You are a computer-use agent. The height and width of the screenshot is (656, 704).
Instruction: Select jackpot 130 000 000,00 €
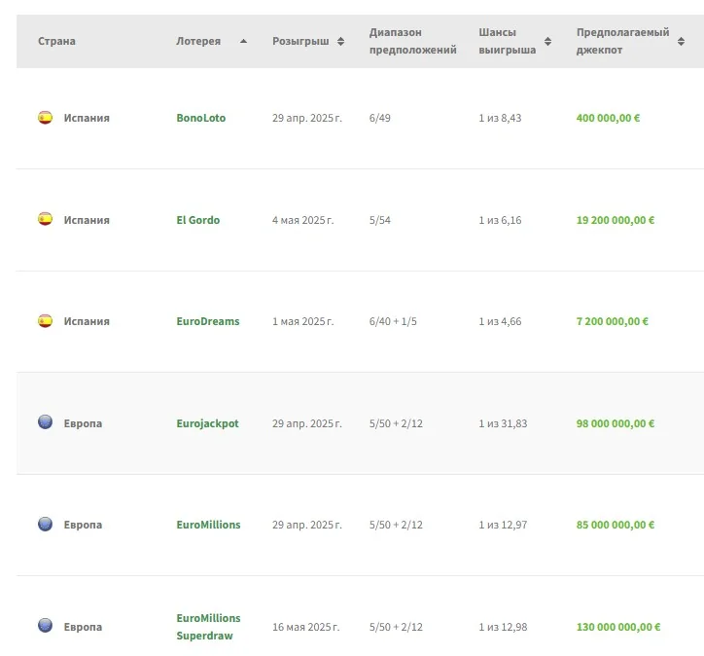pos(618,627)
